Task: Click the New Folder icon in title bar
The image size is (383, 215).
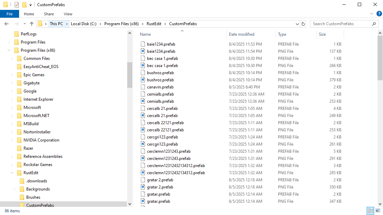Action: [x=24, y=5]
